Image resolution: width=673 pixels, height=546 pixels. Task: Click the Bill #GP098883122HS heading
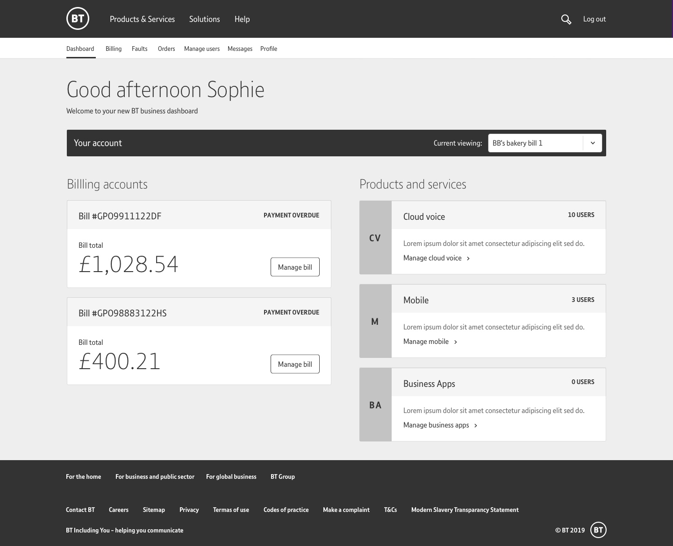(x=122, y=313)
